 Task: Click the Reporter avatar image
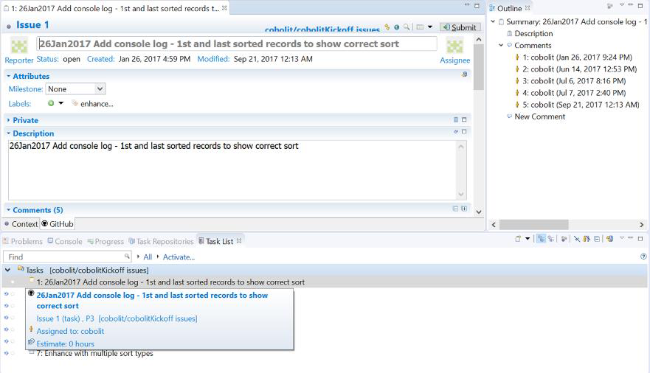tap(18, 46)
